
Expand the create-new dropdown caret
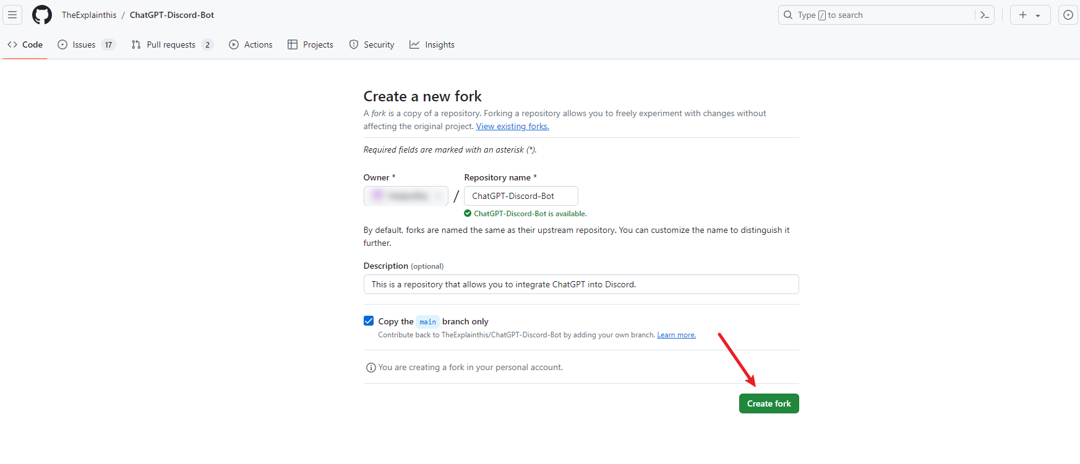(x=1038, y=15)
